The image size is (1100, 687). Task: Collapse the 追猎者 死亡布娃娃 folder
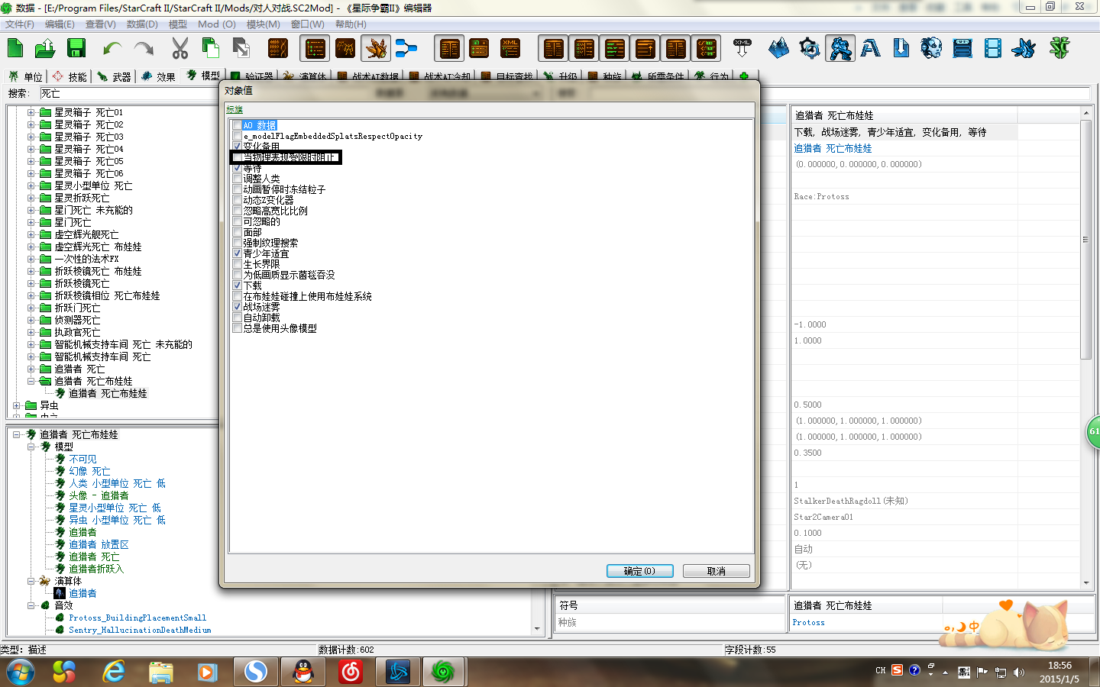(31, 381)
